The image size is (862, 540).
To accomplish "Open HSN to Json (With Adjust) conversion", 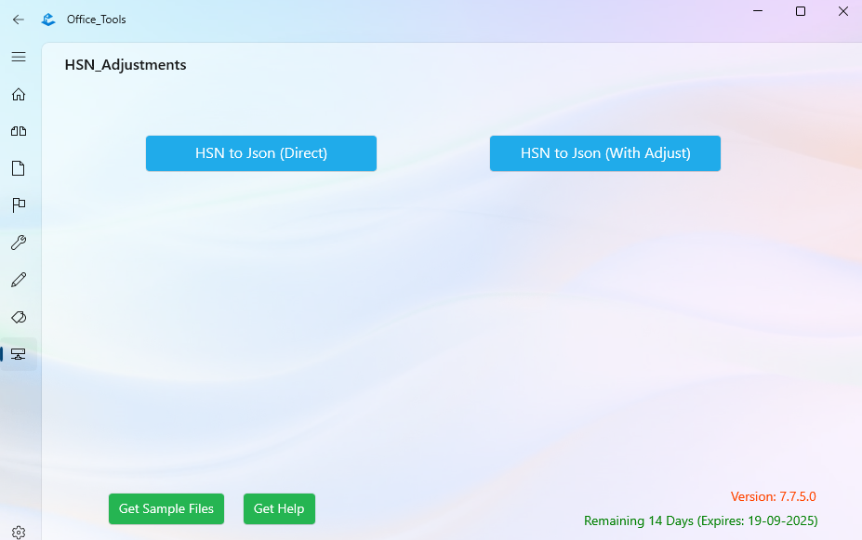I will point(604,153).
